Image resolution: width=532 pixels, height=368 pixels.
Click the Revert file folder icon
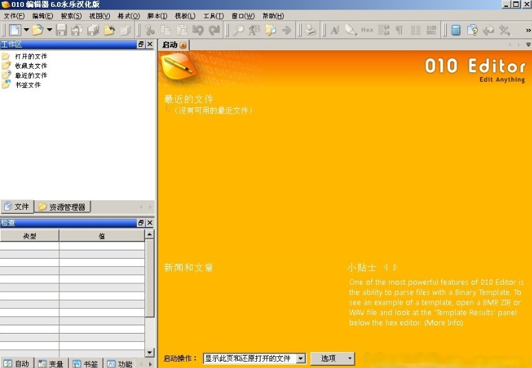(109, 30)
